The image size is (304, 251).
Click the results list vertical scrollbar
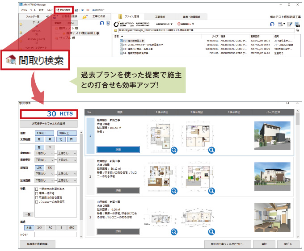pos(298,174)
